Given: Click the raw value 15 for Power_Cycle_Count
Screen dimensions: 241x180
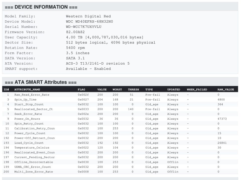Looking at the screenshot, I should (x=219, y=133).
